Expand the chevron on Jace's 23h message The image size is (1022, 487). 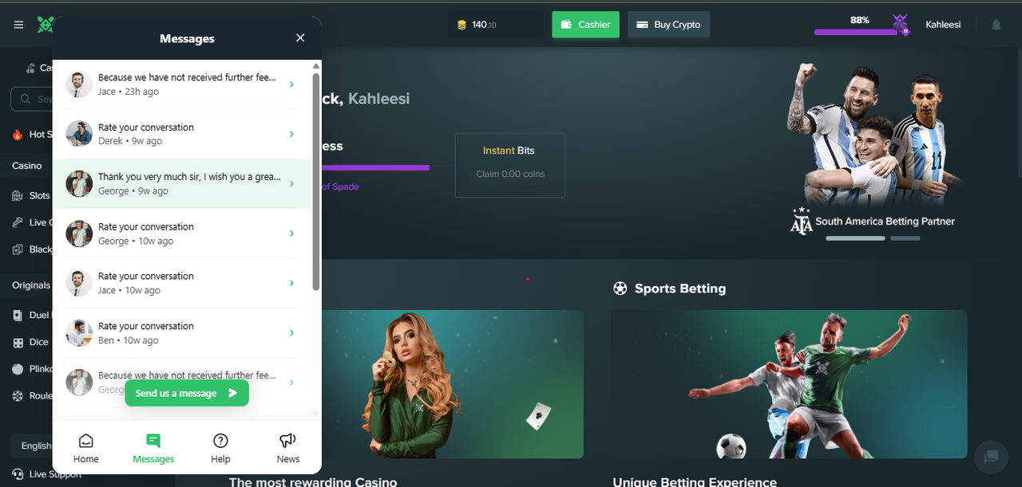[x=291, y=84]
